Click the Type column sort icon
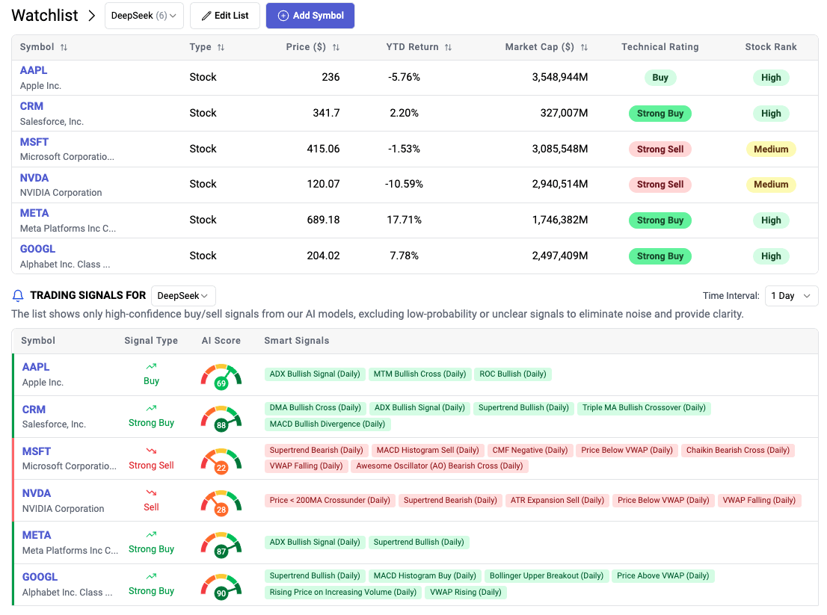 (221, 47)
